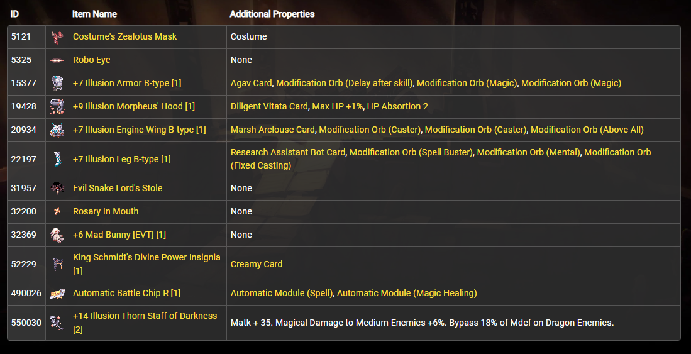
Task: Click the Illusion Leg B-type icon
Action: click(x=57, y=159)
